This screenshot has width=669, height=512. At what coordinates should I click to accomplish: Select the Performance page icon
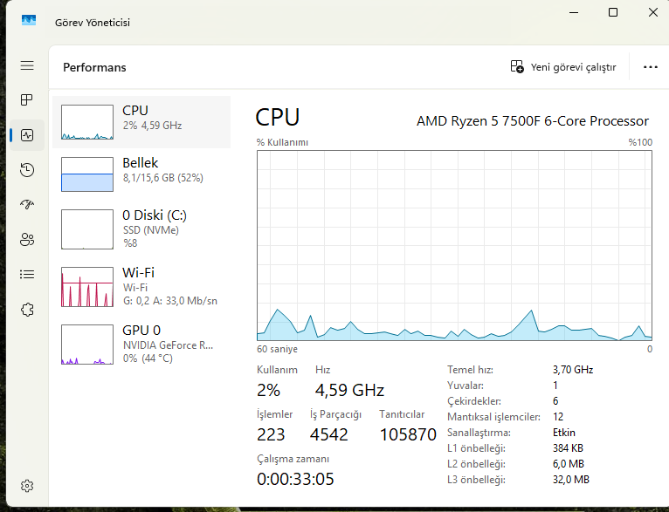click(27, 135)
